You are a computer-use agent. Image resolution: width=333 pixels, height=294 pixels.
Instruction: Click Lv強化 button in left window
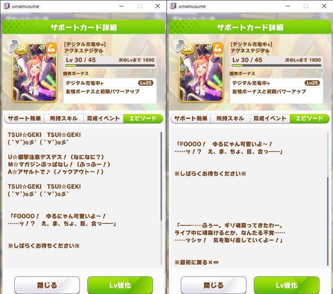[x=120, y=285]
